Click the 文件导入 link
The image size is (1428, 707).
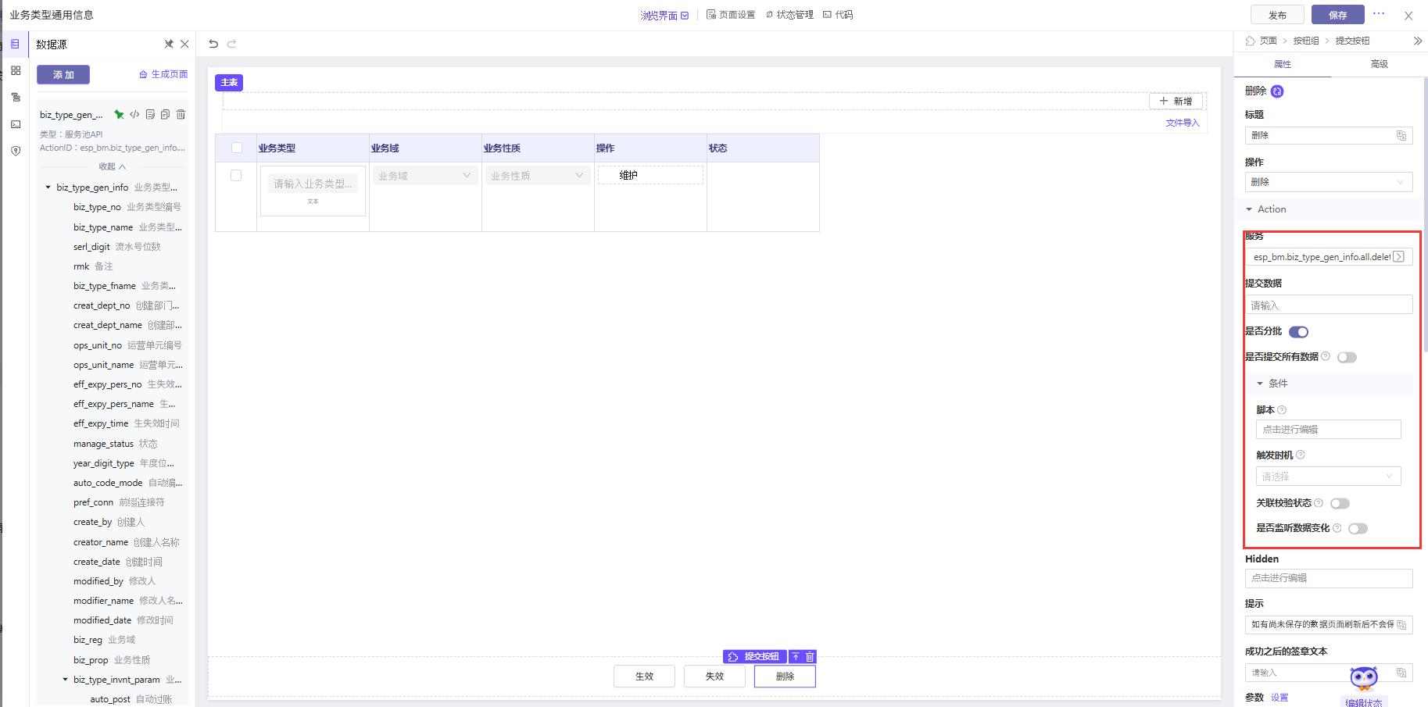pos(1182,123)
